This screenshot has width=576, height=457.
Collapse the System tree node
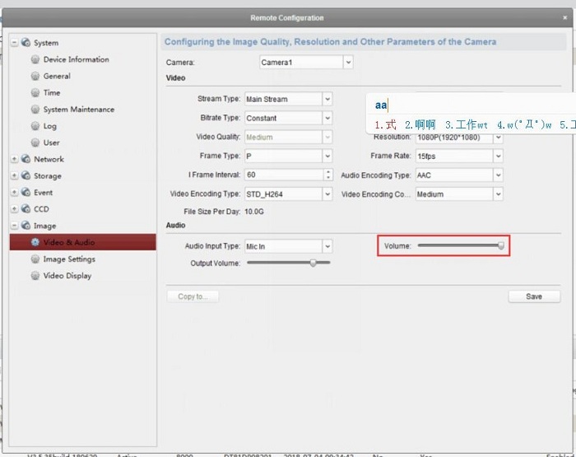tap(14, 43)
